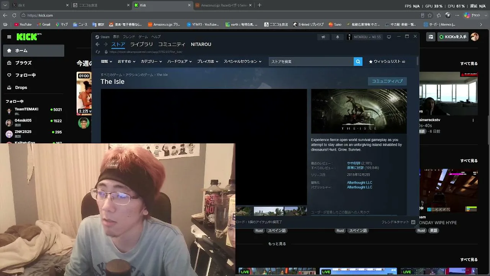Switch to Steam ライブラリ tab
This screenshot has height=276, width=490.
click(x=141, y=44)
